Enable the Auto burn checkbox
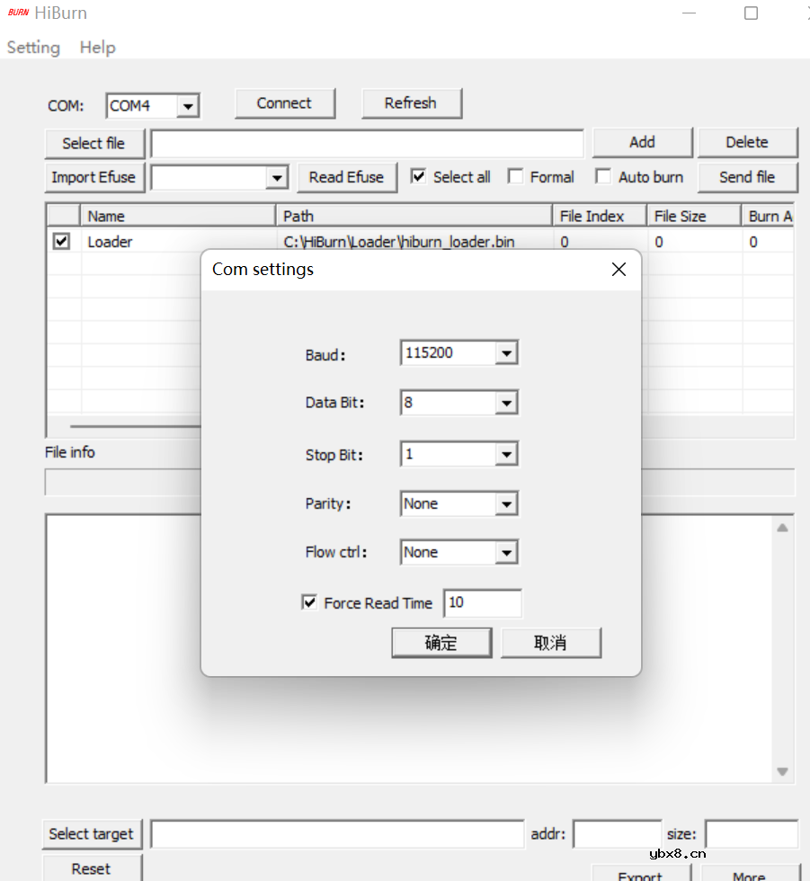The image size is (810, 881). pyautogui.click(x=603, y=177)
